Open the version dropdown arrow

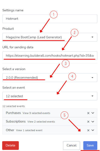[x=92, y=78]
